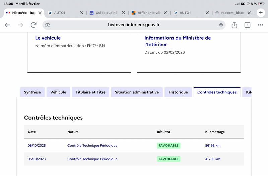Open the tab switcher showing 6 tabs
This screenshot has height=176, width=268.
coord(247,25)
